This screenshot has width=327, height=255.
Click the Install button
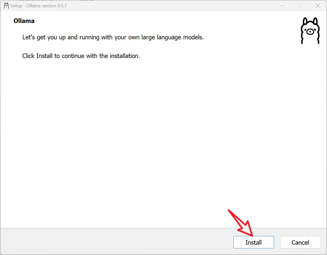[253, 242]
